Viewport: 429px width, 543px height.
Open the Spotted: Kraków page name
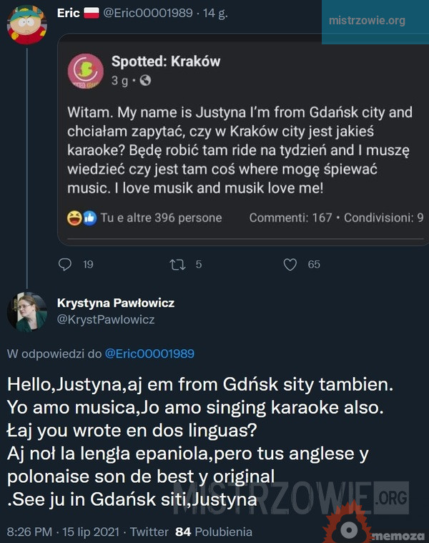[166, 62]
